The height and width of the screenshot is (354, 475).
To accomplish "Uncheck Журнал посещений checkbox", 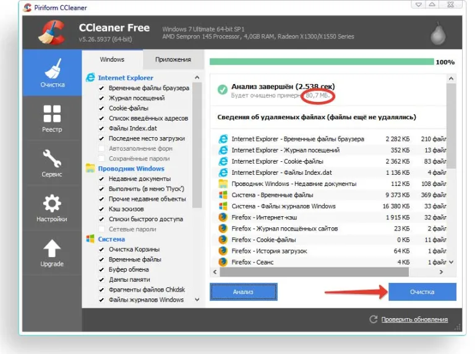I will (x=101, y=98).
